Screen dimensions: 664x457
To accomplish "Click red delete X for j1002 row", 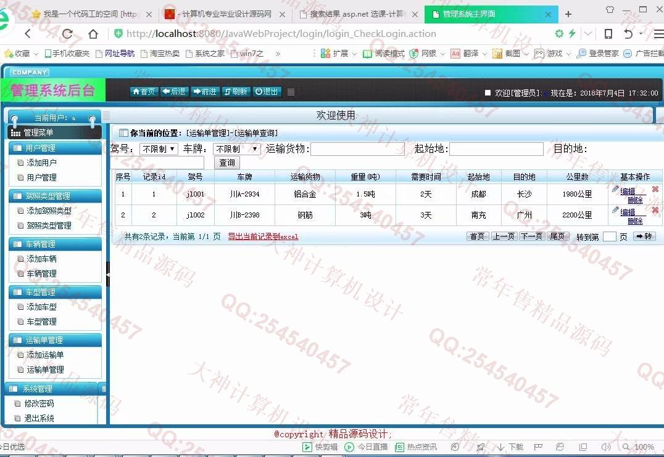I will tap(655, 209).
